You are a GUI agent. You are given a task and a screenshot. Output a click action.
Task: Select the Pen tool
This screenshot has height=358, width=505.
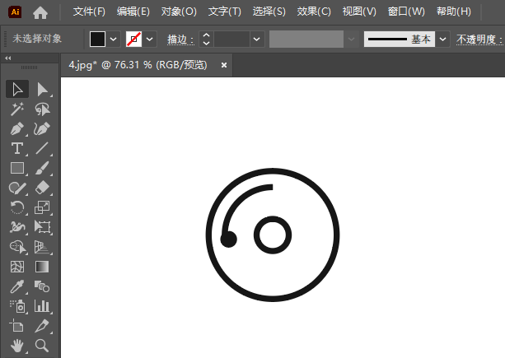click(x=17, y=129)
